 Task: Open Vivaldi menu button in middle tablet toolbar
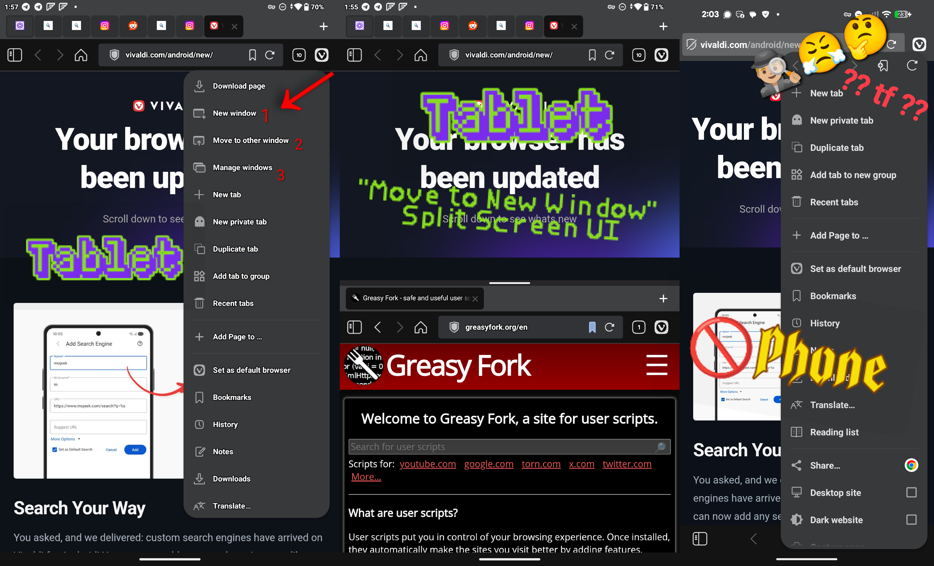(661, 55)
